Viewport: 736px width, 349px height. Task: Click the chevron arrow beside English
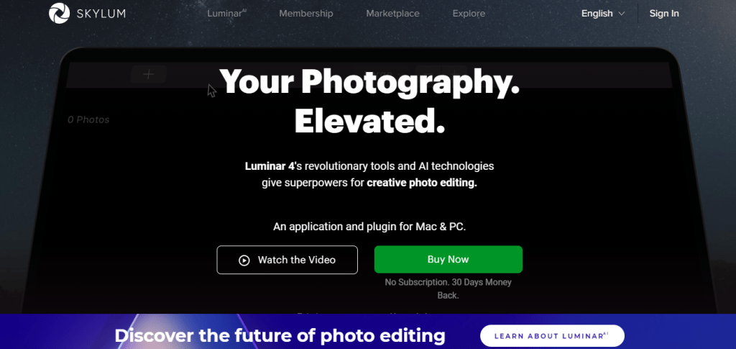pyautogui.click(x=622, y=14)
